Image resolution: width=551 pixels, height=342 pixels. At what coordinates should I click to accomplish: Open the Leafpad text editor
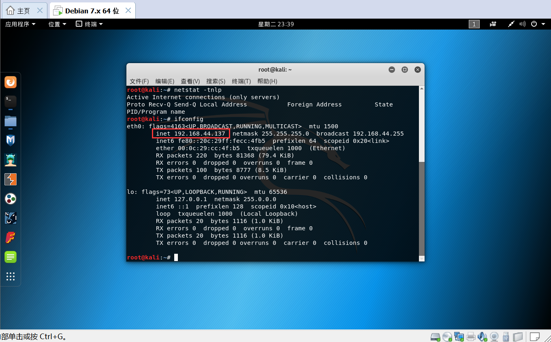click(x=10, y=257)
